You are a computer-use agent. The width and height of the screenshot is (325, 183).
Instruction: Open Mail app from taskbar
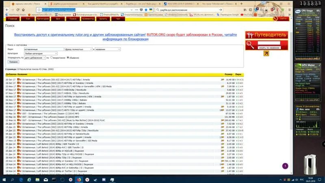tap(45, 179)
